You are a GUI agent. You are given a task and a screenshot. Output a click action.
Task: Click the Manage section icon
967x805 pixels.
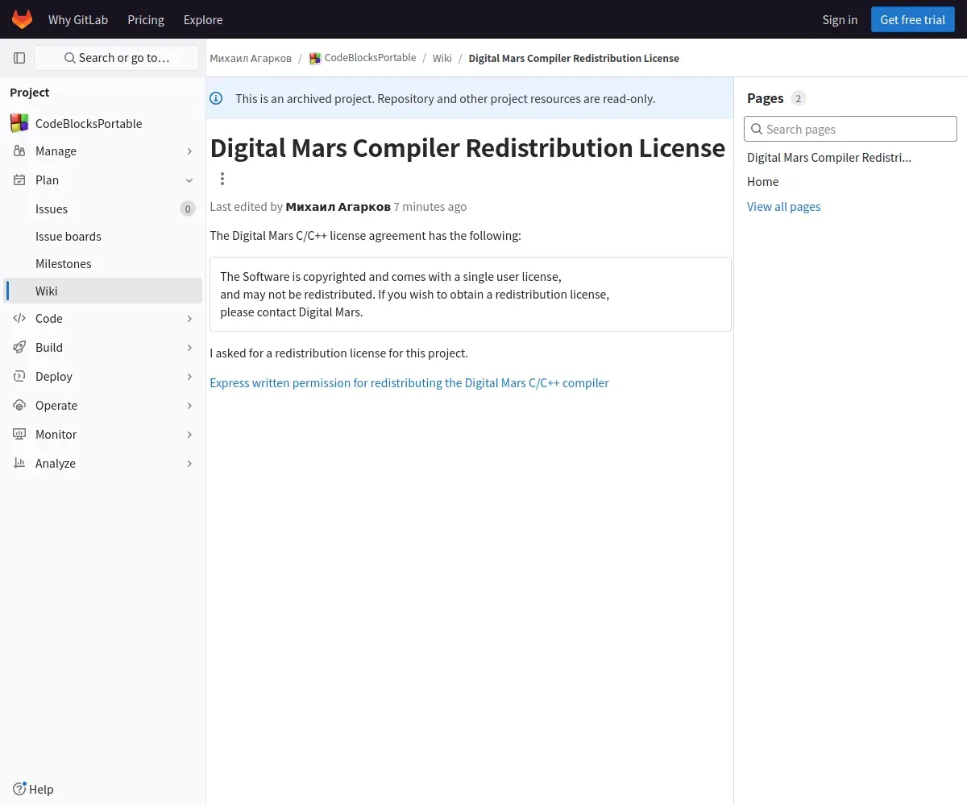(19, 151)
